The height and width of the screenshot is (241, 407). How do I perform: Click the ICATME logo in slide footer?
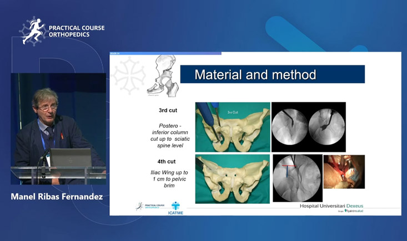175,208
